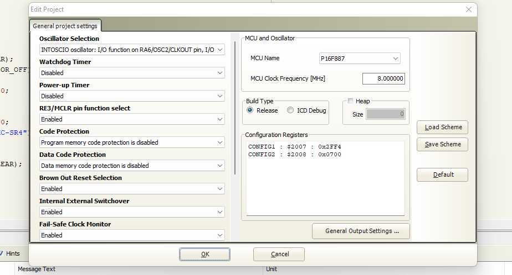Click the Load Scheme button

tap(442, 128)
